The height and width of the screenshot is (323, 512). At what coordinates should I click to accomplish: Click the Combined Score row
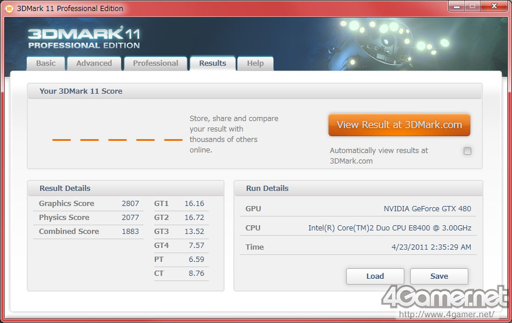click(x=88, y=232)
